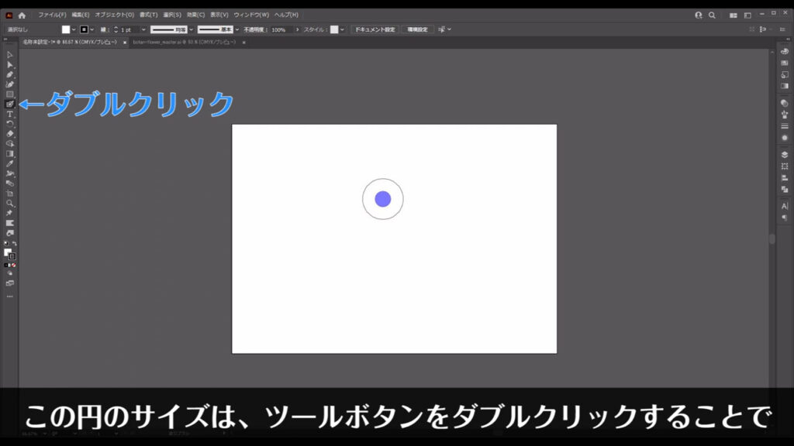This screenshot has width=794, height=446.
Task: Open Edit Toolbar three dots
Action: [x=9, y=297]
